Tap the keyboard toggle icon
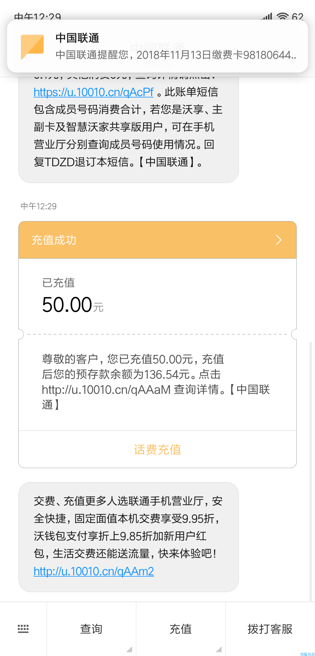 [x=23, y=629]
